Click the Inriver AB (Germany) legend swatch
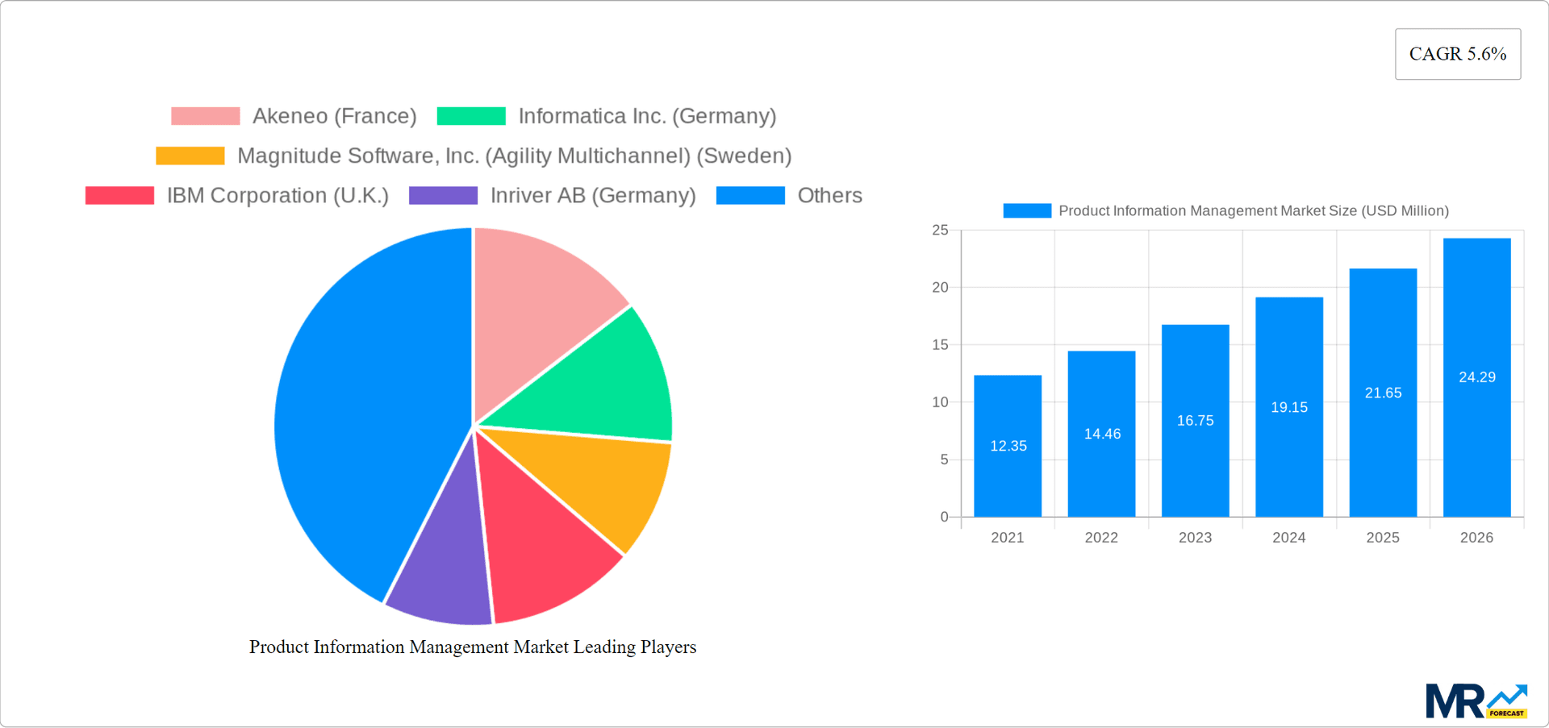Viewport: 1549px width, 728px height. 442,194
